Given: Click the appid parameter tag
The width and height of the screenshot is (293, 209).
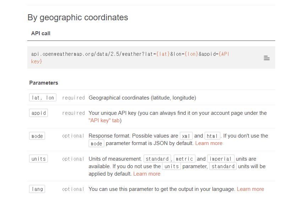Looking at the screenshot, I should tap(38, 113).
